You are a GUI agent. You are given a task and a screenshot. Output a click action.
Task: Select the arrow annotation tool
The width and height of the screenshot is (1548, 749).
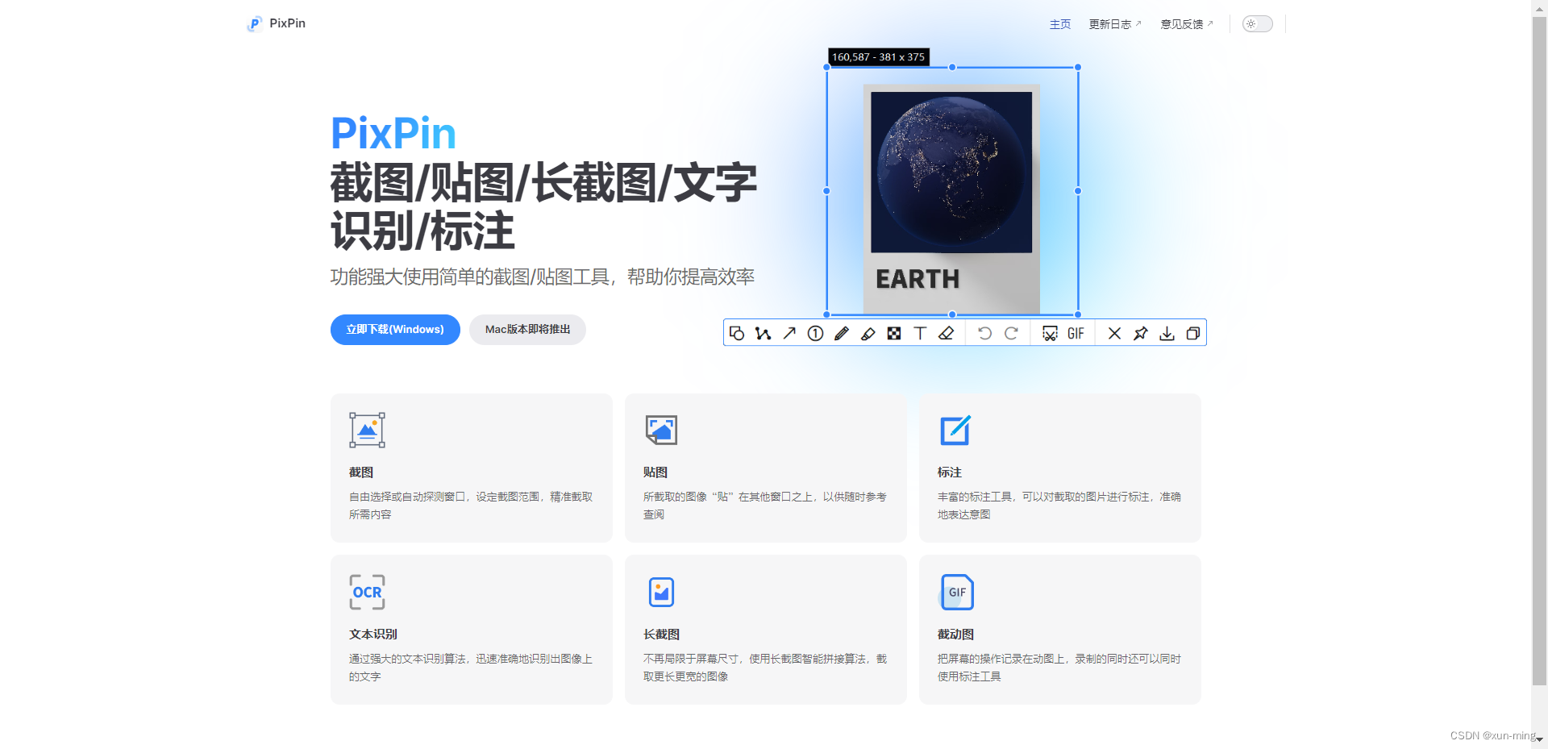(789, 333)
